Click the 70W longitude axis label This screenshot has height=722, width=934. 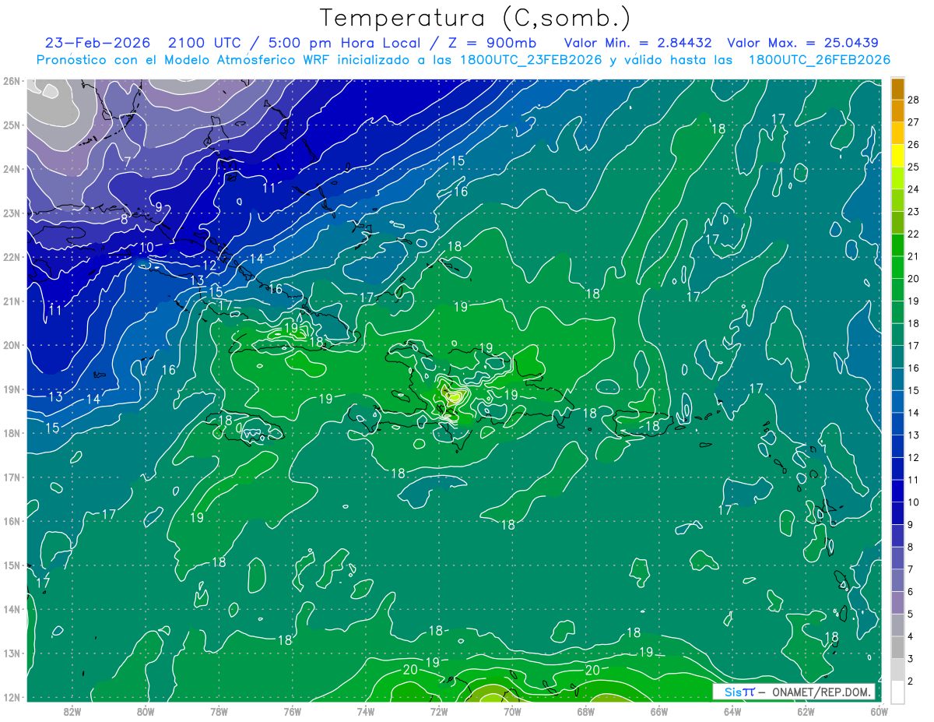click(512, 710)
